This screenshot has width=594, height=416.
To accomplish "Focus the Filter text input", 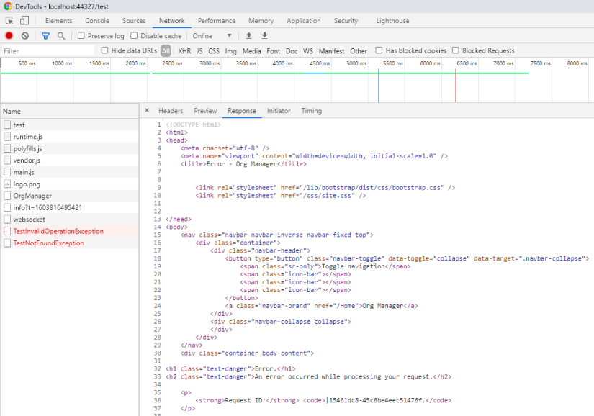I will tap(48, 50).
